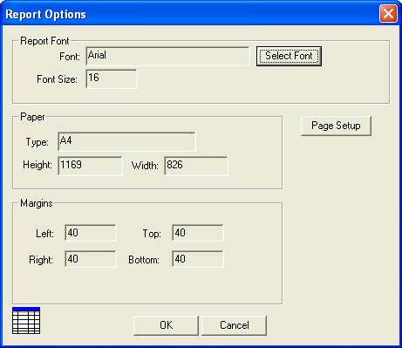402x348 pixels.
Task: Select the paper Type field
Action: (126, 141)
